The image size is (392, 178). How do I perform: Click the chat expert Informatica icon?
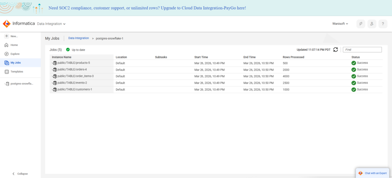coord(361,173)
